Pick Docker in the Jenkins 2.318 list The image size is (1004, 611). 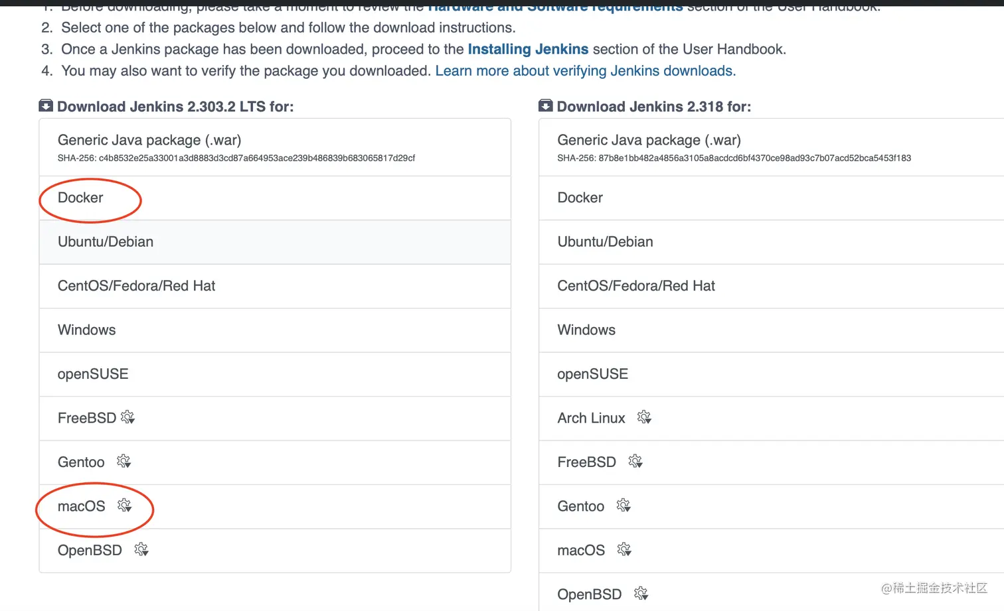(580, 198)
